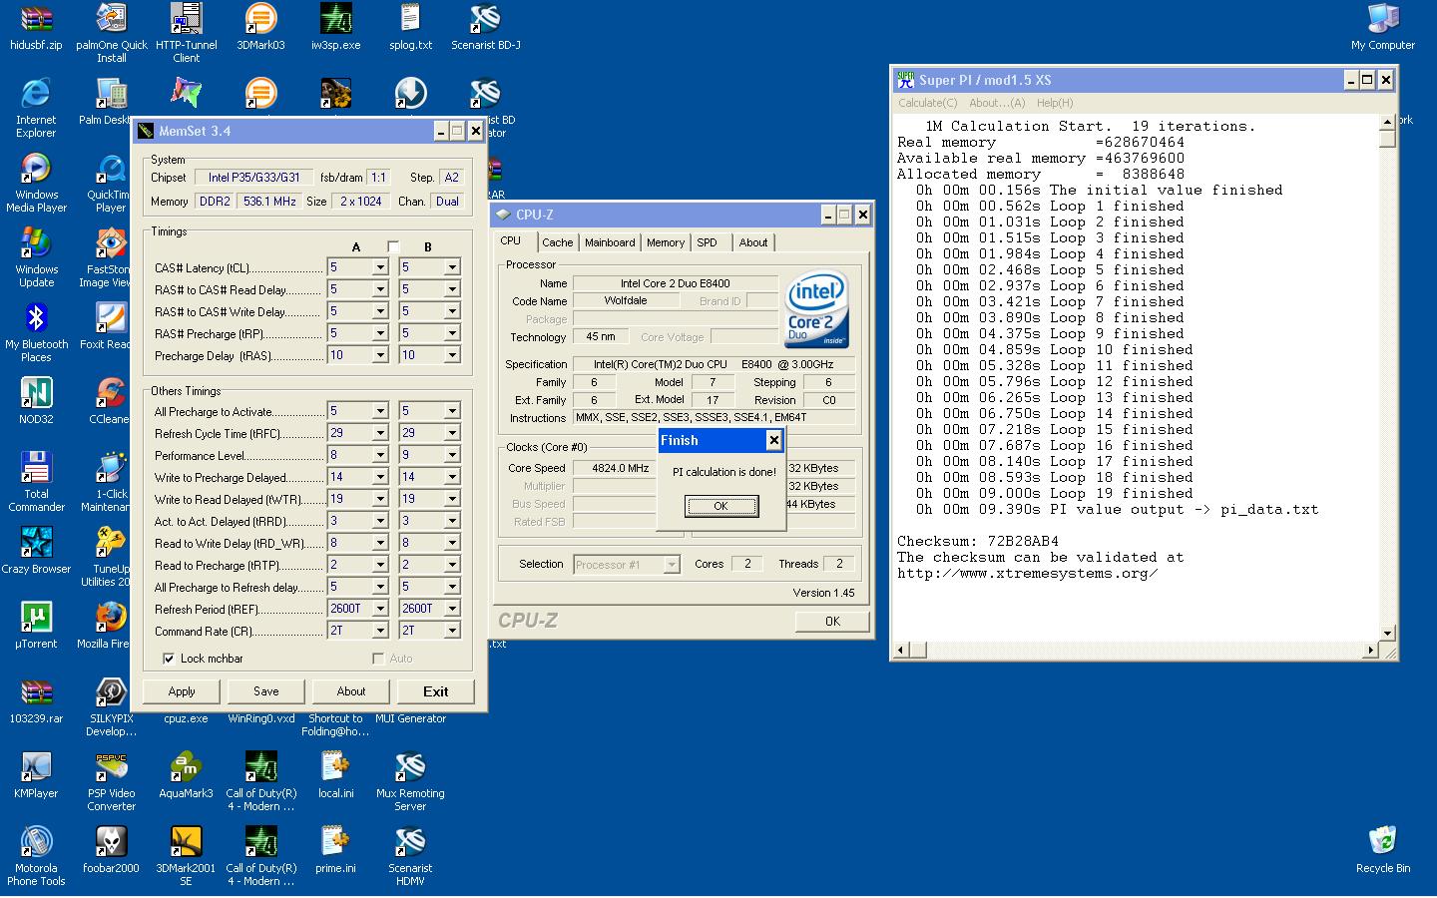Click Save button in MemSet
This screenshot has width=1437, height=898.
tap(265, 691)
